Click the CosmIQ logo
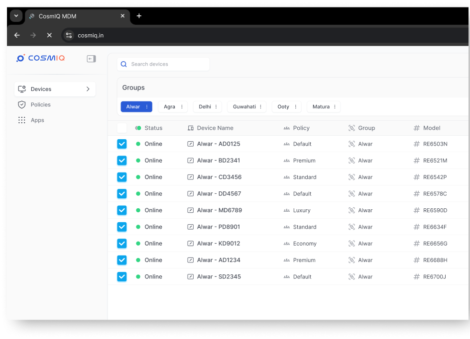The width and height of the screenshot is (470, 339). click(41, 58)
